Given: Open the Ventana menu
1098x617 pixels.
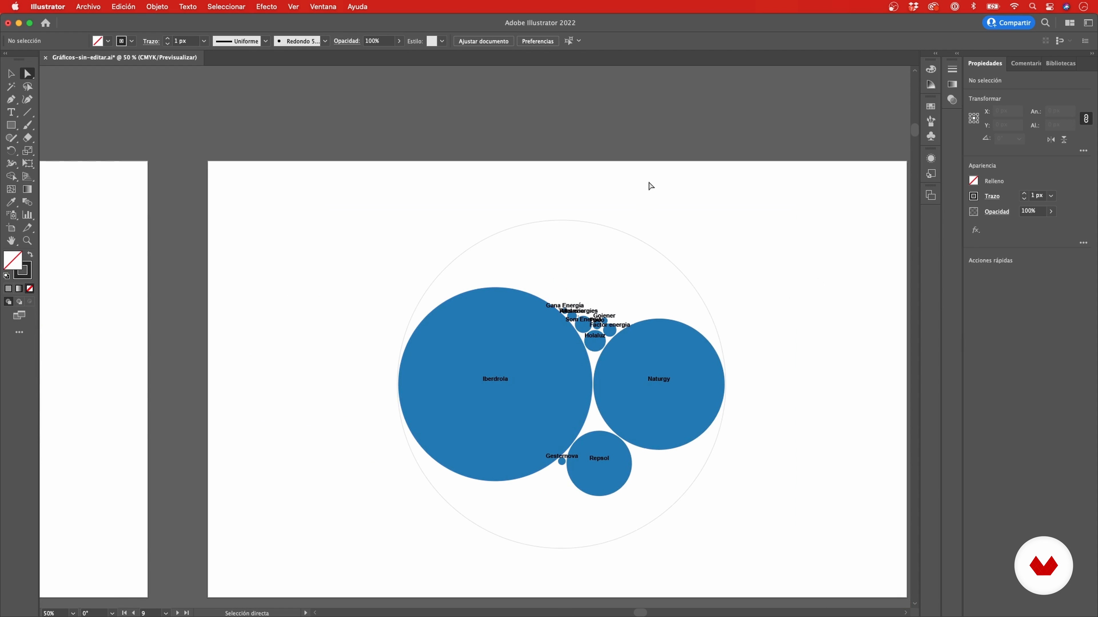Looking at the screenshot, I should coord(323,7).
